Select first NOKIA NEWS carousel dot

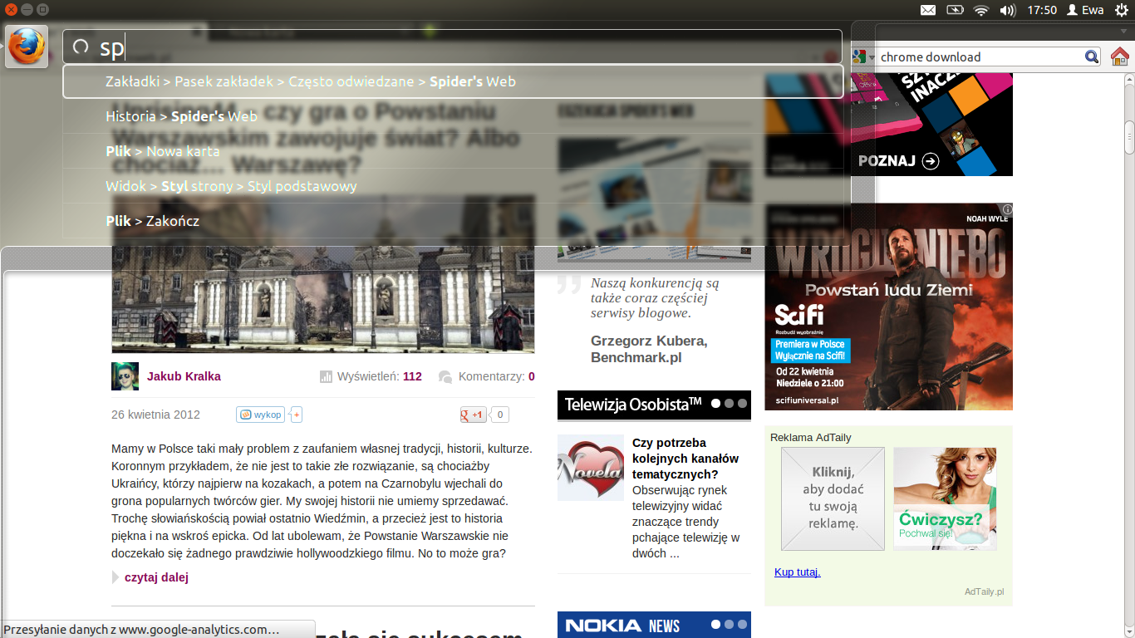pyautogui.click(x=716, y=624)
